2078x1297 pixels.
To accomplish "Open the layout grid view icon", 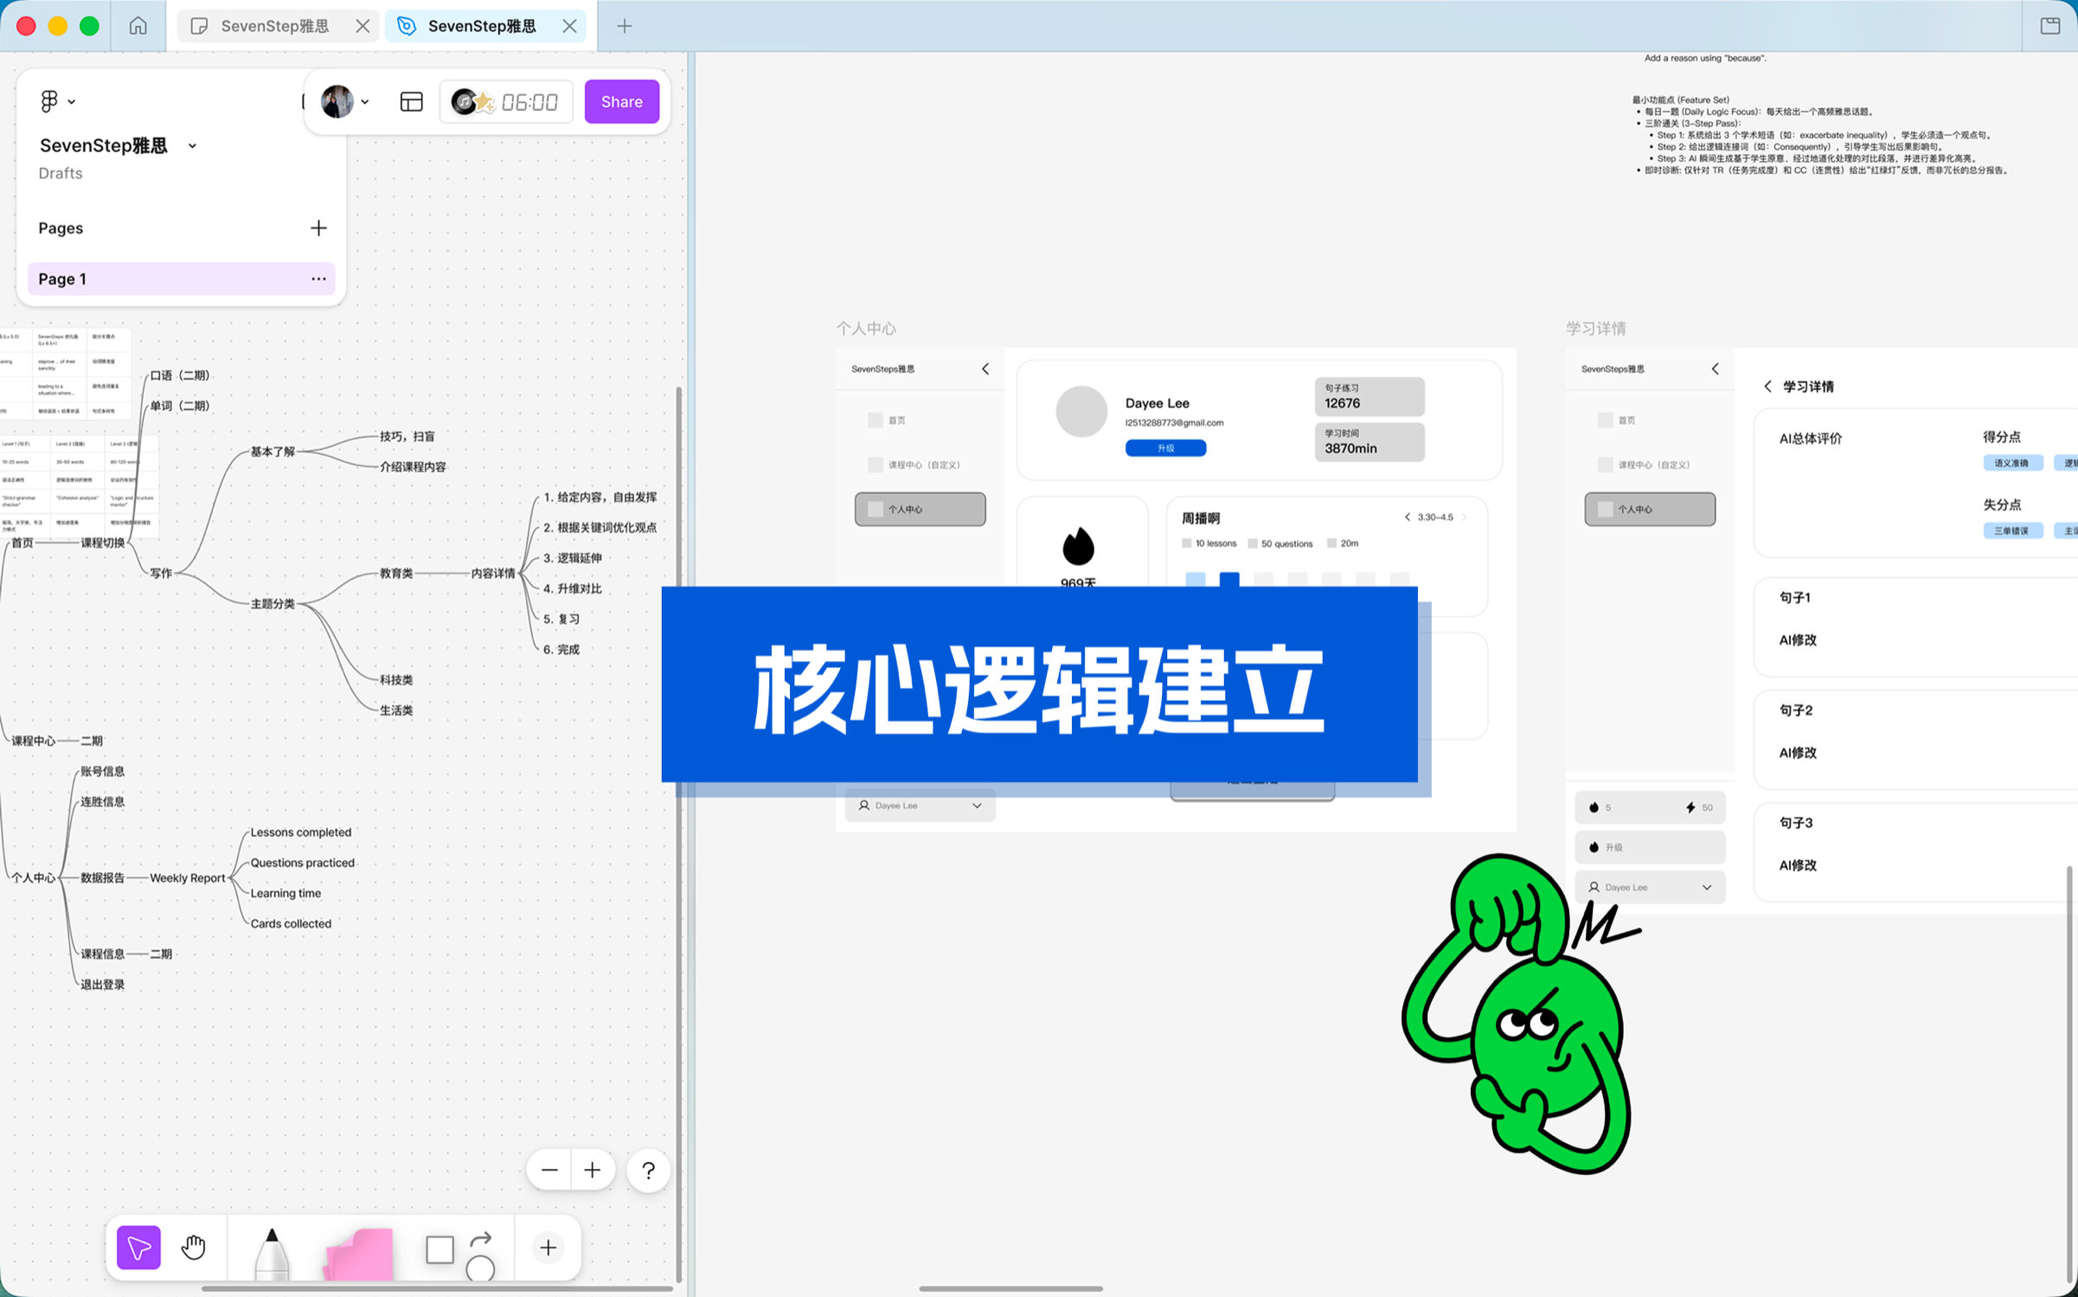I will tap(411, 102).
